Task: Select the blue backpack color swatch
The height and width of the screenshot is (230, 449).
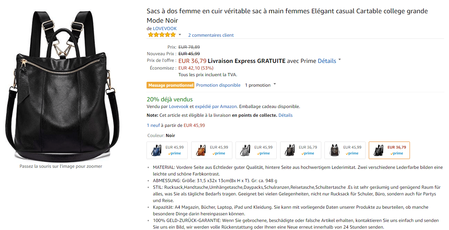Action: 167,150
